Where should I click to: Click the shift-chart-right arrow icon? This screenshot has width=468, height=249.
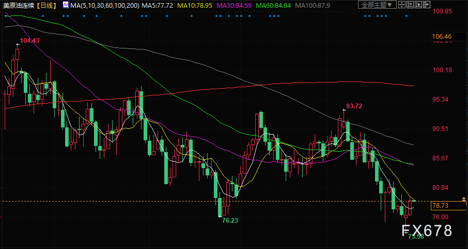pos(427,5)
